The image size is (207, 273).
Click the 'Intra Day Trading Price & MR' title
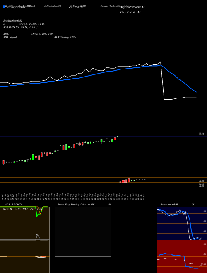[76, 204]
